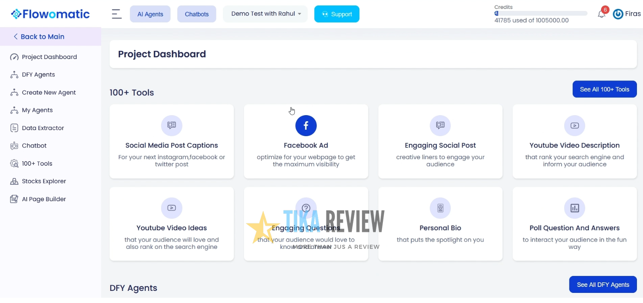
Task: Click the Support button
Action: click(337, 14)
